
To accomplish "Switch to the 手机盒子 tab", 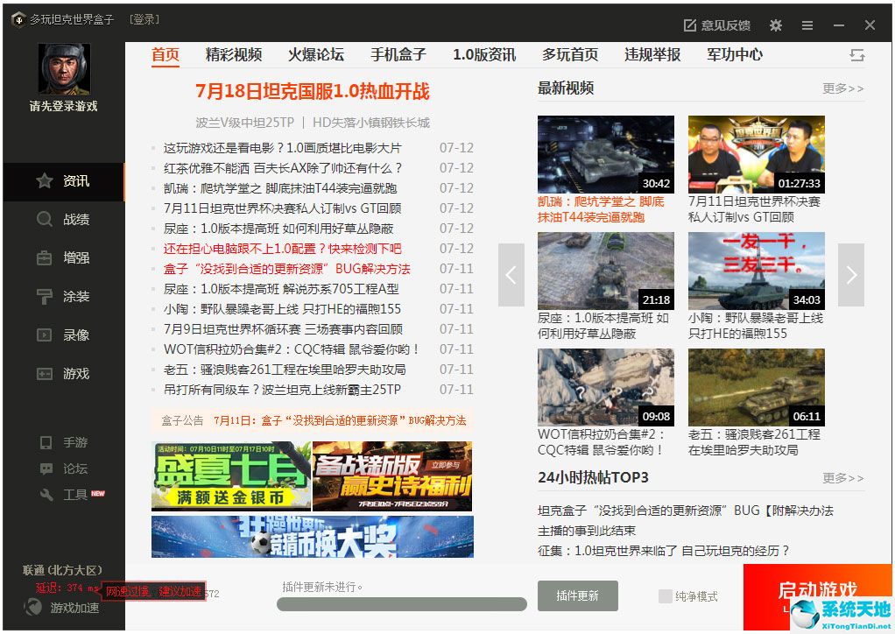I will point(398,55).
